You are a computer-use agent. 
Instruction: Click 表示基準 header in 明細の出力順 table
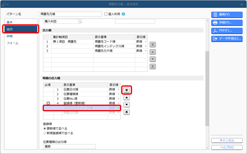pos(85,85)
